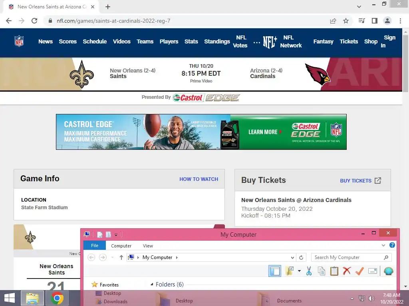Viewport: 409px width, 306px height.
Task: Close the New Orleans Saints at Arizona tab
Action: point(93,7)
